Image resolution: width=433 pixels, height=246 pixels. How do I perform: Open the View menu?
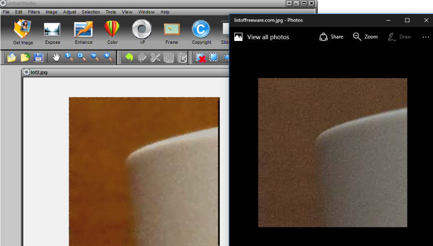127,12
